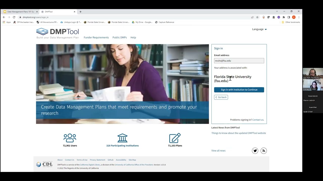Click the Contact Us footer link

click(x=69, y=160)
